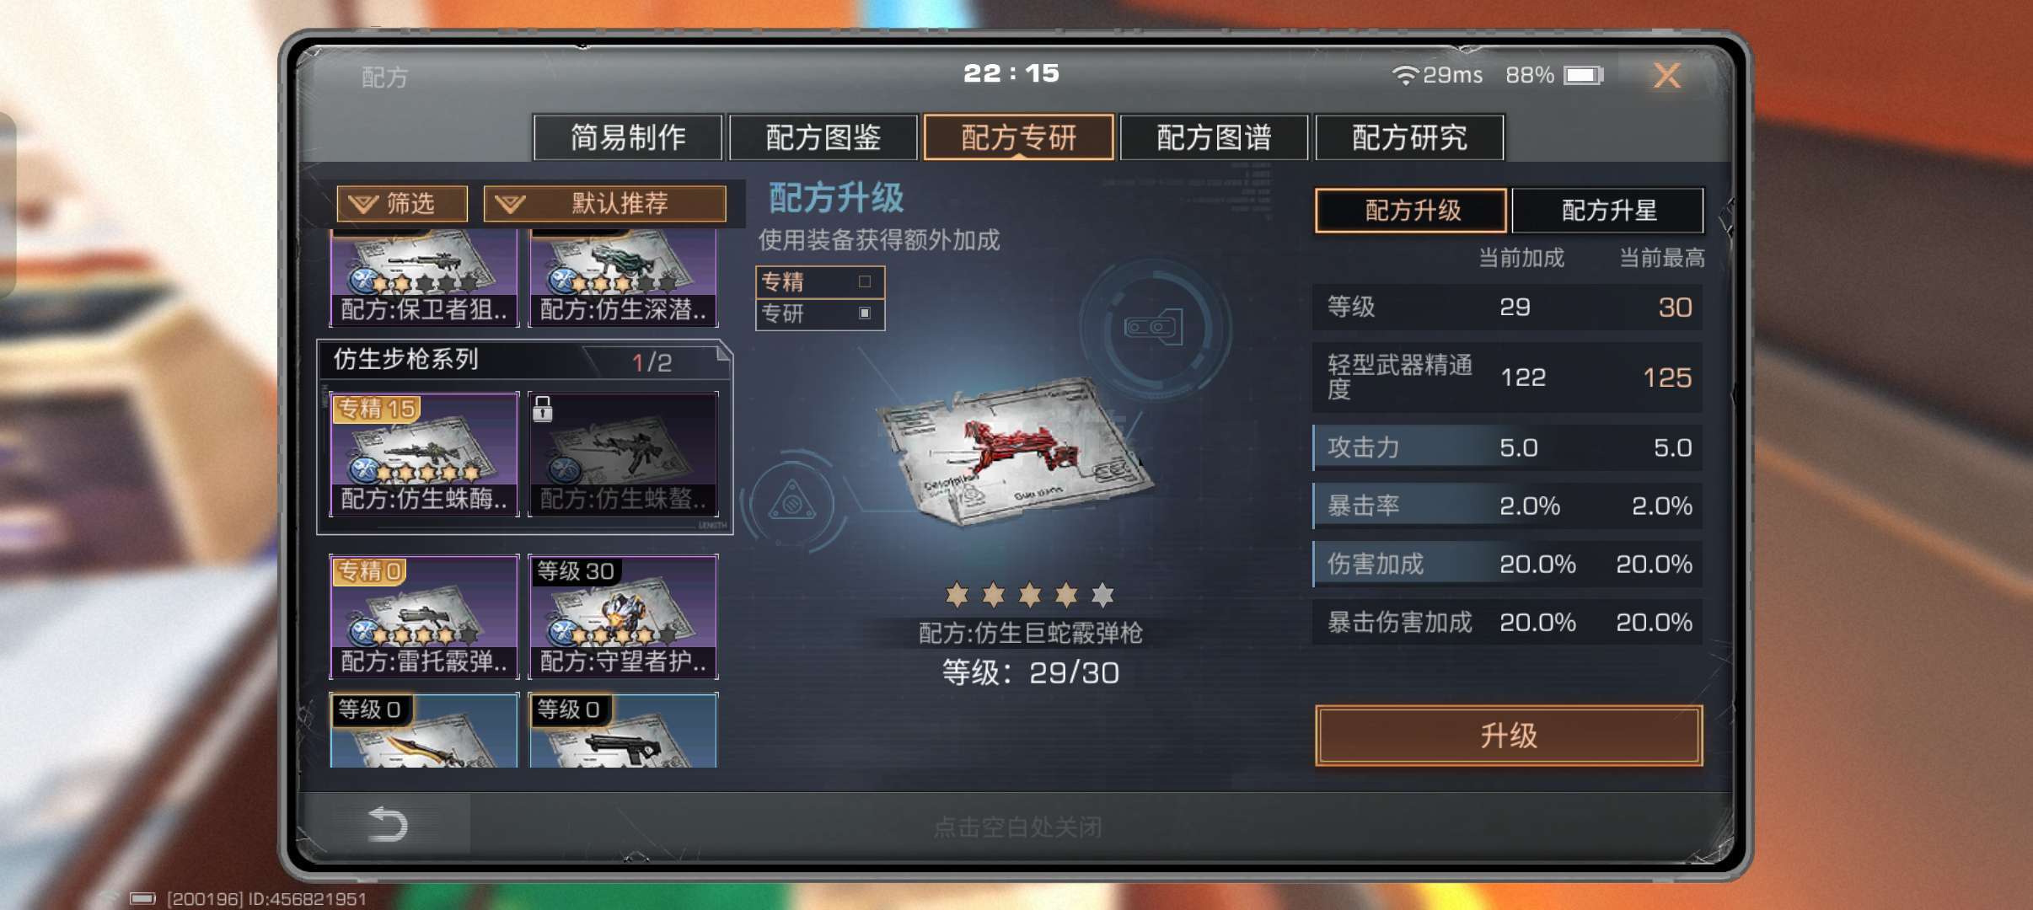The image size is (2033, 910).
Task: Tap the five-star rating row
Action: pos(1029,596)
